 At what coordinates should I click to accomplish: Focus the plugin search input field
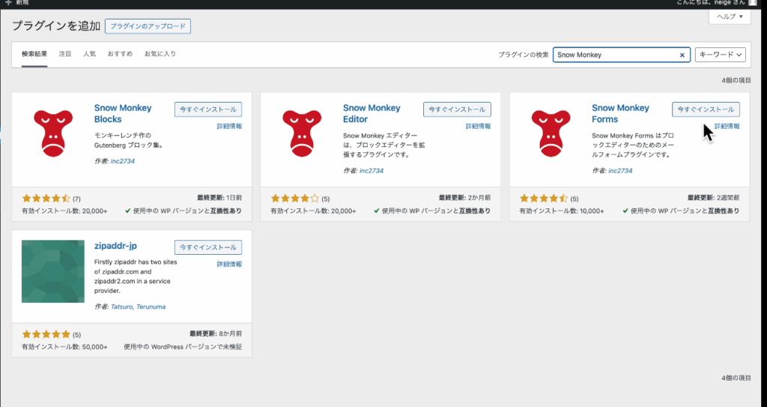(614, 55)
